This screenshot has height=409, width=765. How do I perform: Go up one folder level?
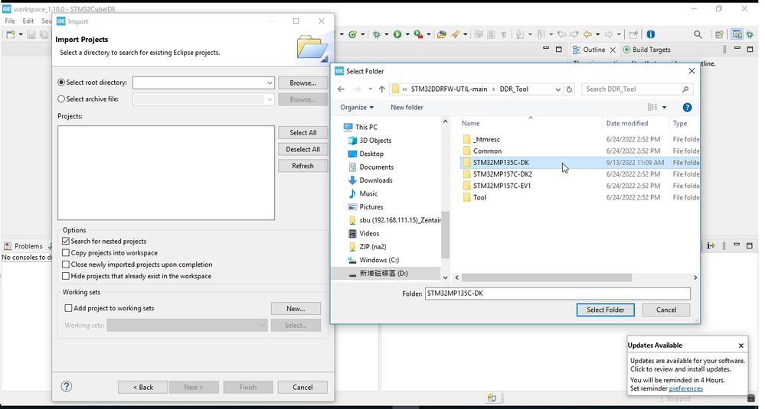pyautogui.click(x=381, y=89)
